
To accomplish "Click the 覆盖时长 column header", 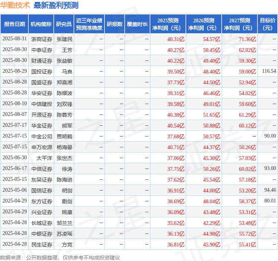I will (137, 24).
